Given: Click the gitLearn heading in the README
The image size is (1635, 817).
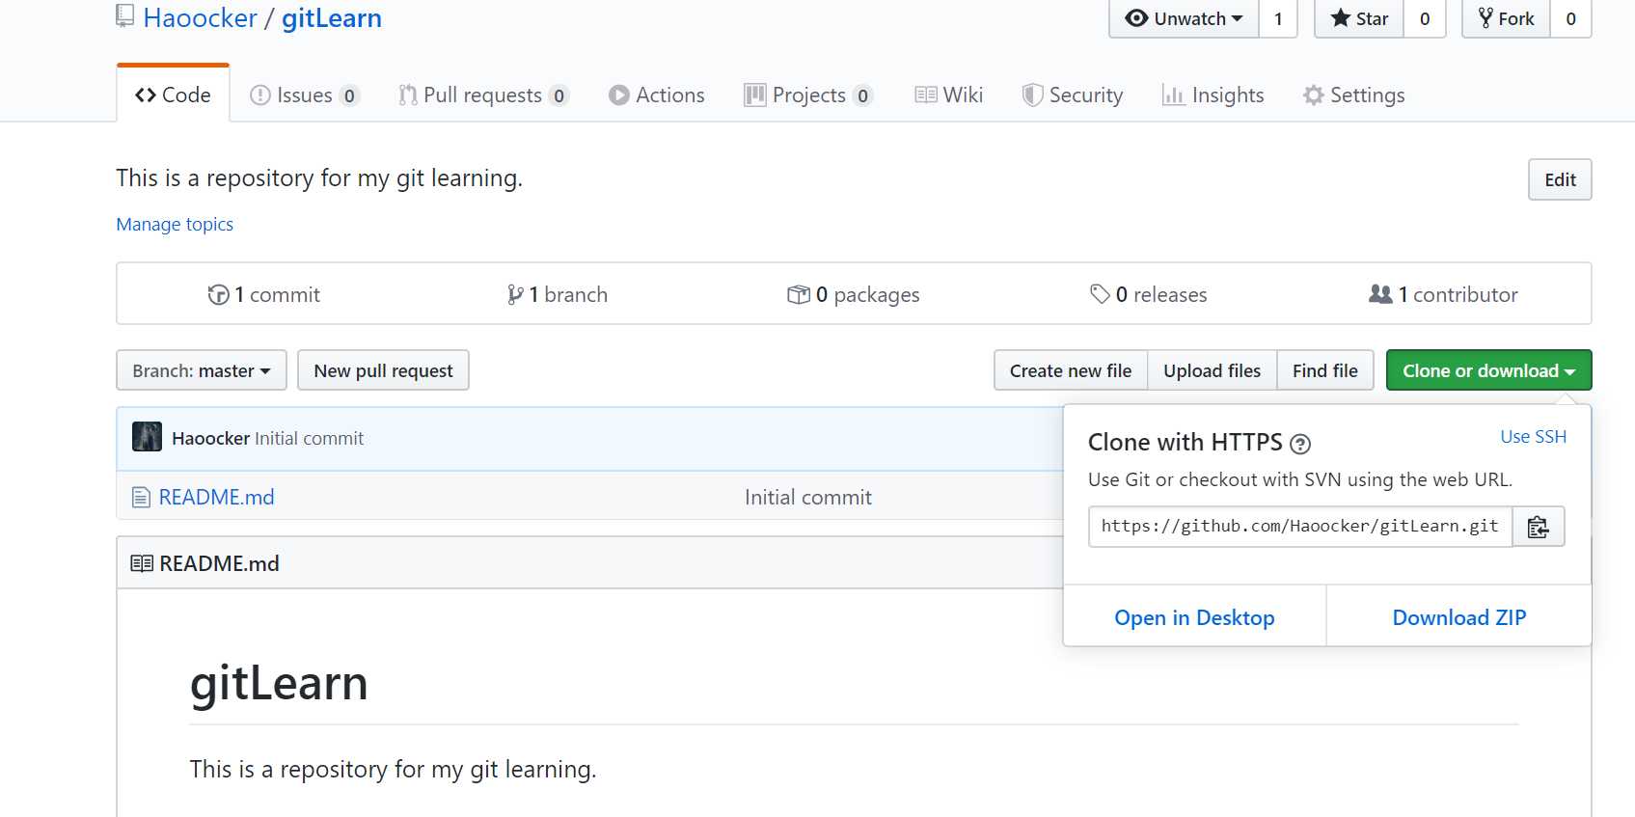Looking at the screenshot, I should [x=279, y=683].
